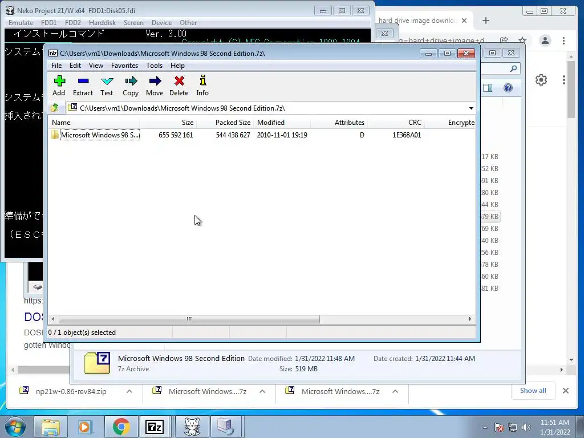Expand options for the middle Microsoft Windows 7z download
Image resolution: width=584 pixels, height=438 pixels.
(262, 391)
